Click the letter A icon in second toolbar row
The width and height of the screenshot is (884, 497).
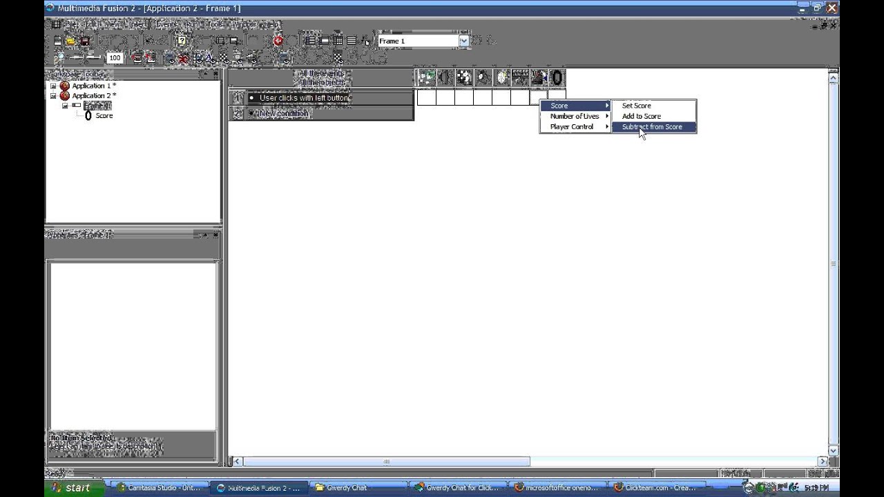210,59
